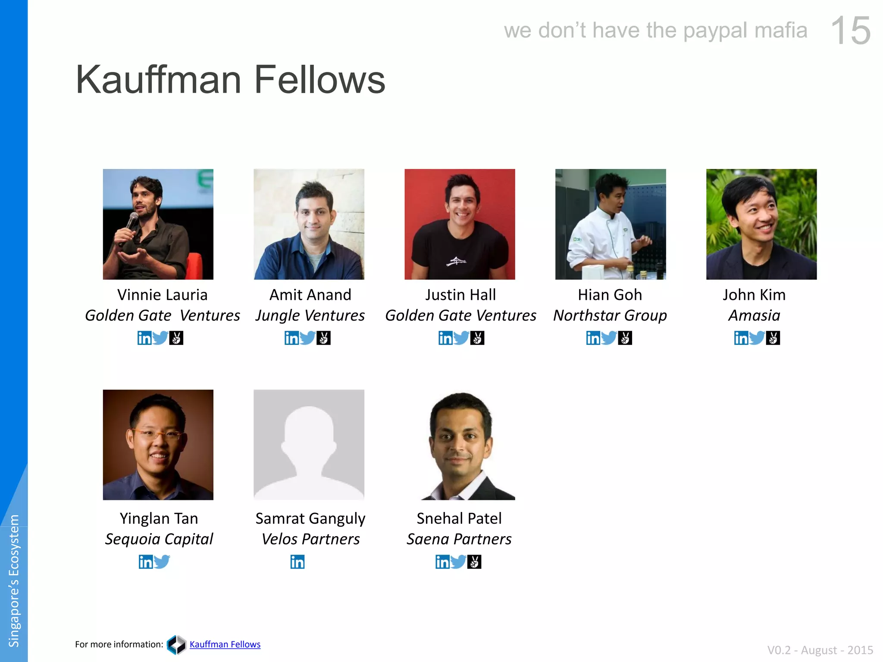The image size is (883, 662).
Task: Open Snehal Patel's AngelList icon
Action: pos(474,562)
